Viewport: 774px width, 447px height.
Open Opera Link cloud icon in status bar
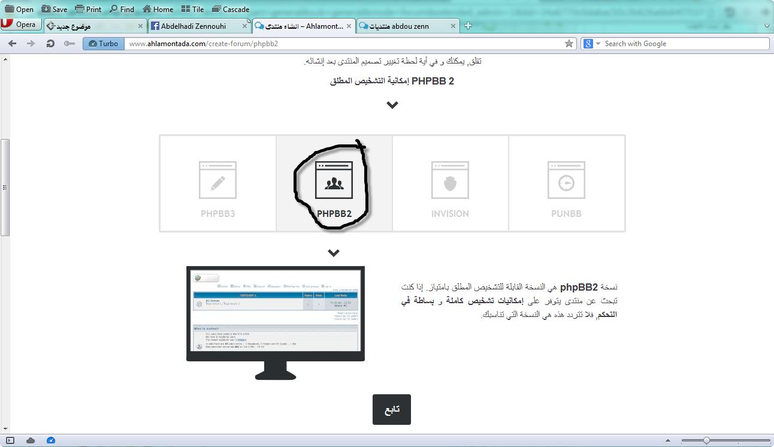point(31,440)
